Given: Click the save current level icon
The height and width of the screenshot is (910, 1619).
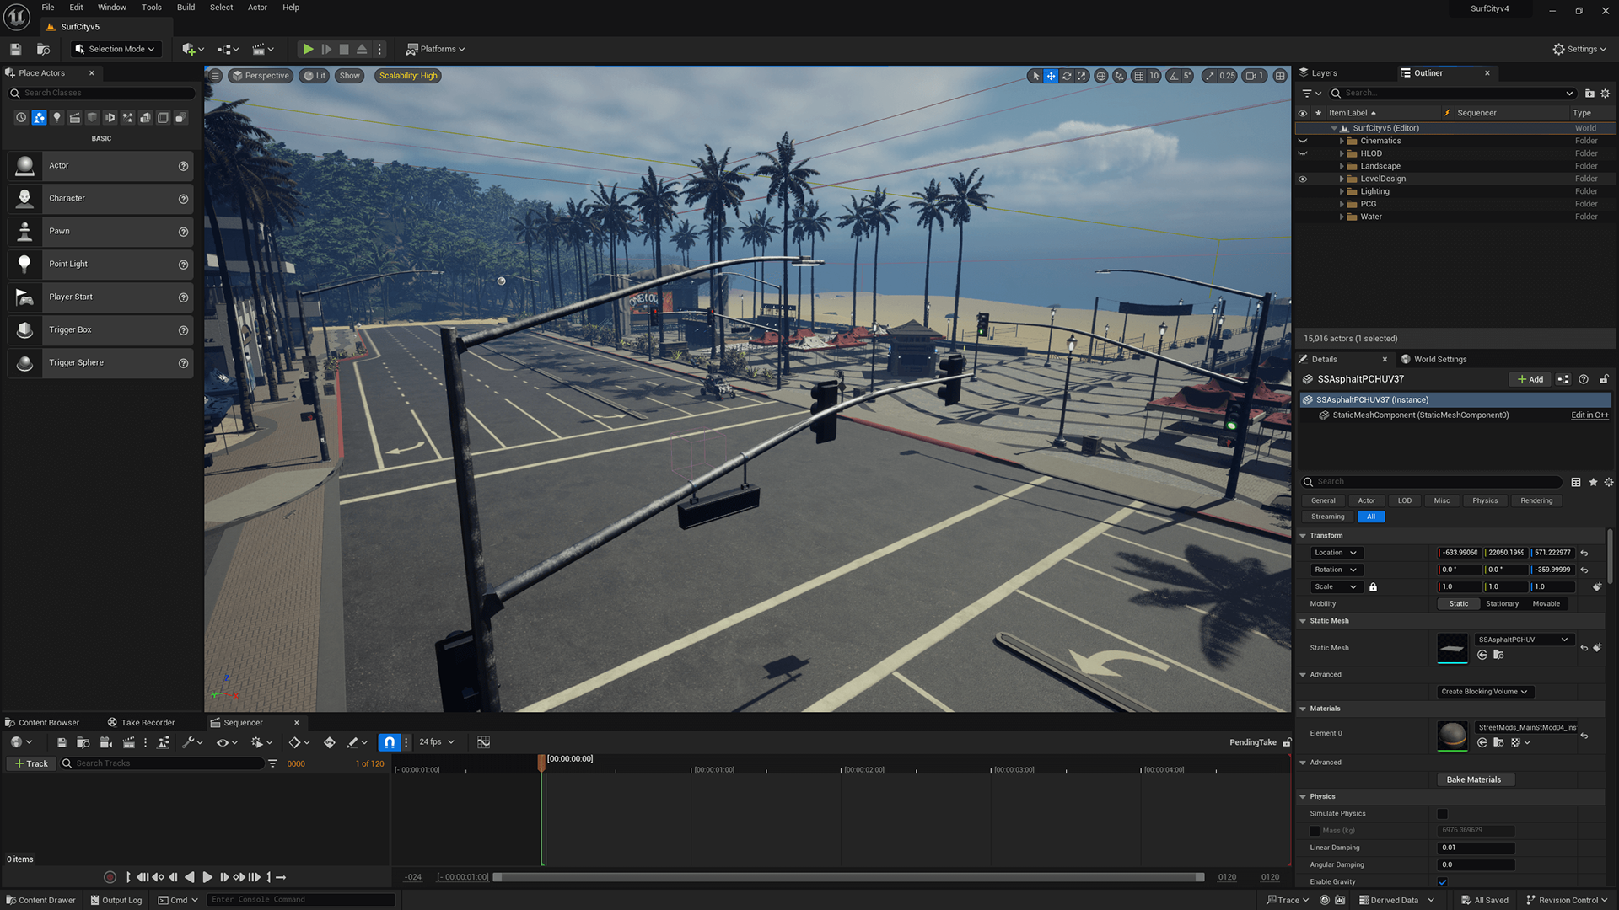Looking at the screenshot, I should pos(15,49).
